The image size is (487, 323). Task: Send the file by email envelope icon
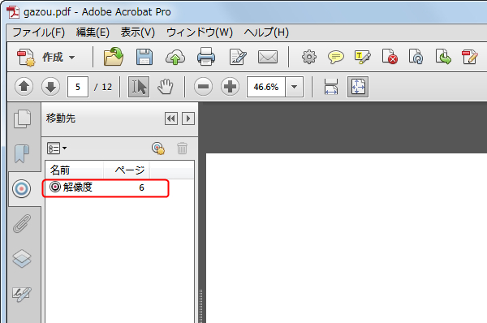[268, 57]
